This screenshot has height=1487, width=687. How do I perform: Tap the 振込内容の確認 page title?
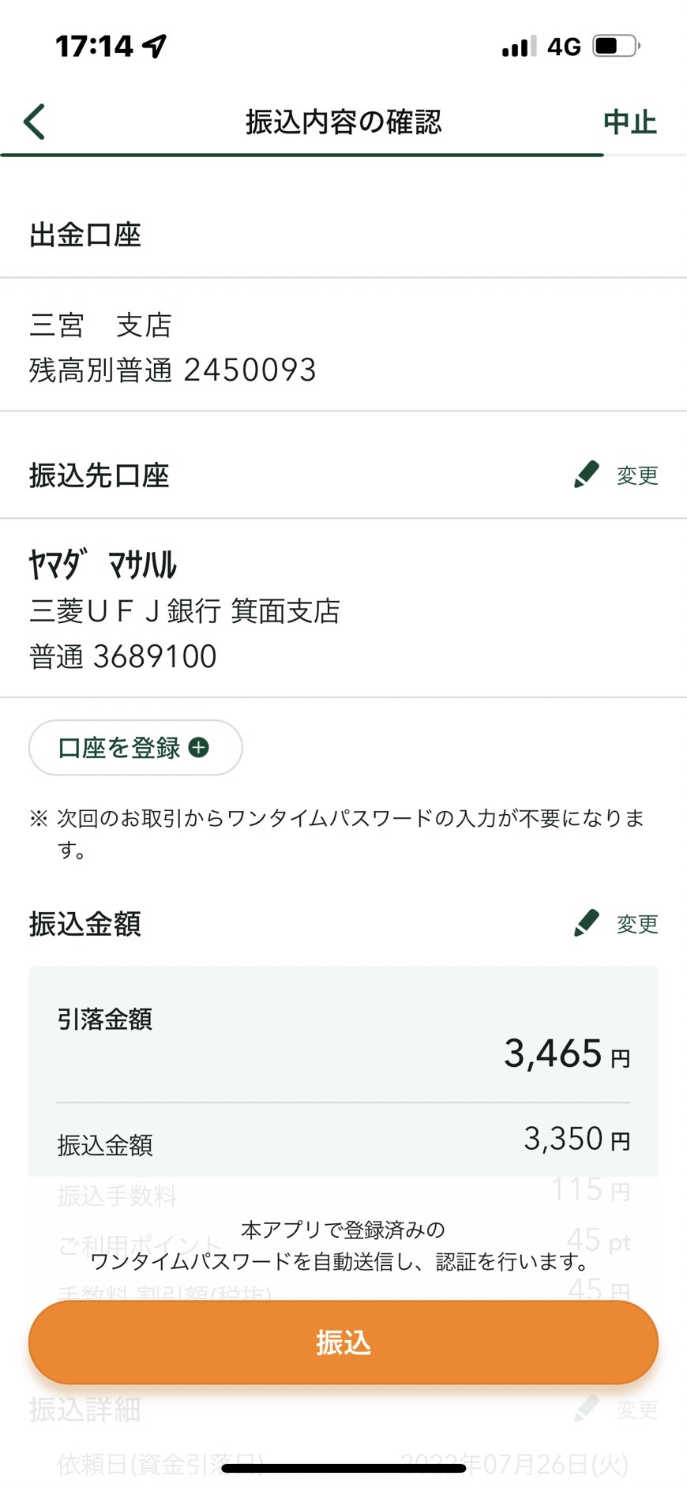pyautogui.click(x=343, y=122)
